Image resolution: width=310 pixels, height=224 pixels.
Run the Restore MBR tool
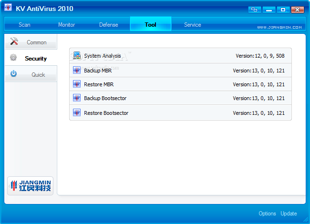pos(180,84)
